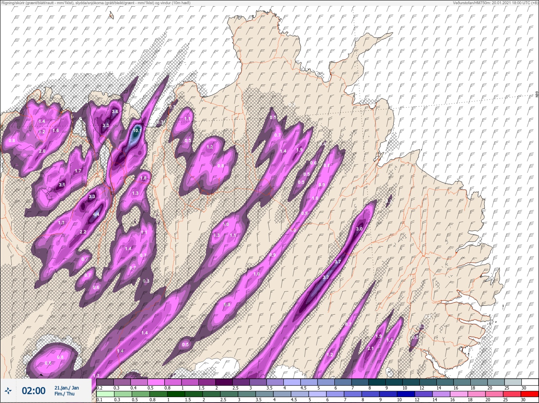Screen dimensions: 539x403
Task: Pick the bright pink 0.5–0.8 legend swatch, upper row
Action: [x=156, y=382]
